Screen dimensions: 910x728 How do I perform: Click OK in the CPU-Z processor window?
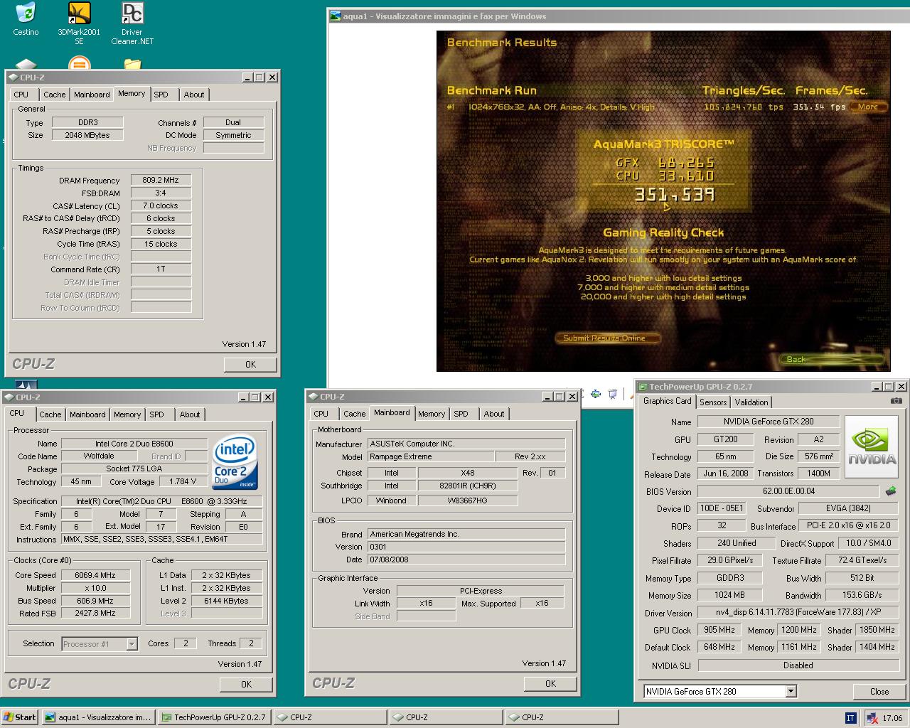[x=246, y=684]
